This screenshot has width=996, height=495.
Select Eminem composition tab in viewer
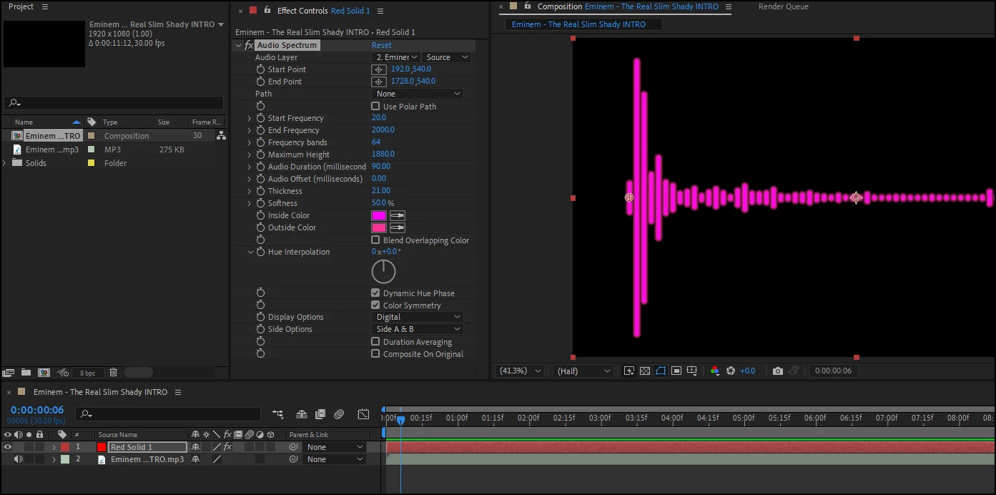(x=583, y=24)
